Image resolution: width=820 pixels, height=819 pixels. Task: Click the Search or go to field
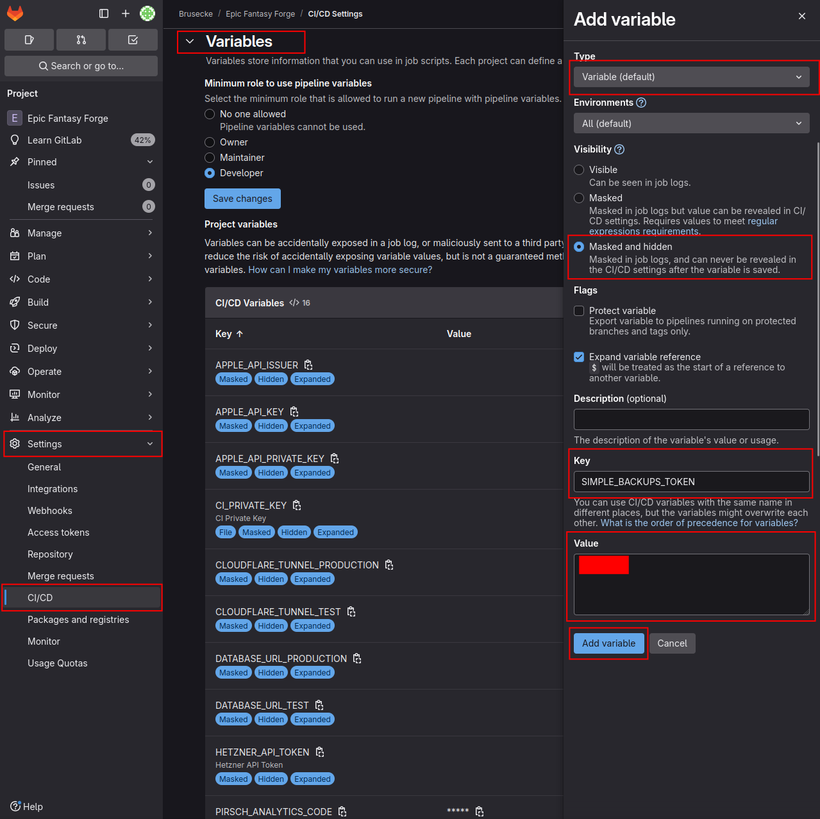point(81,66)
